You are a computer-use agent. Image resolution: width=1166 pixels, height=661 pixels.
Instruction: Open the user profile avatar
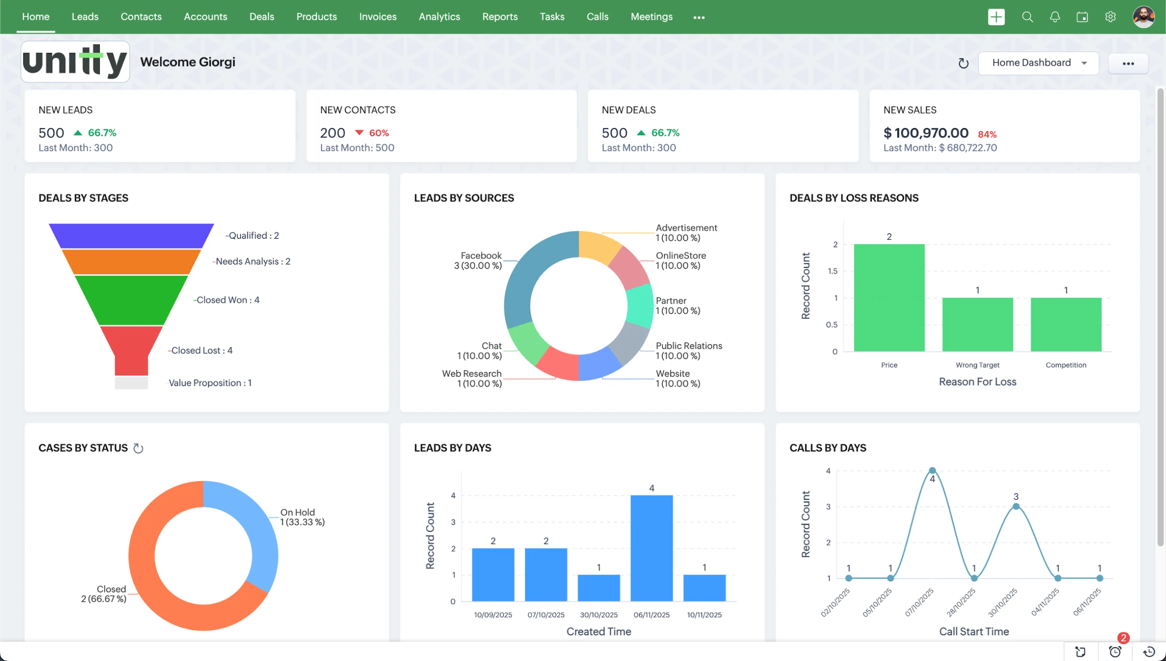[1144, 17]
